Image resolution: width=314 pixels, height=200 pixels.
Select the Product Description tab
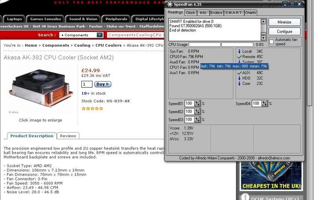[32, 136]
